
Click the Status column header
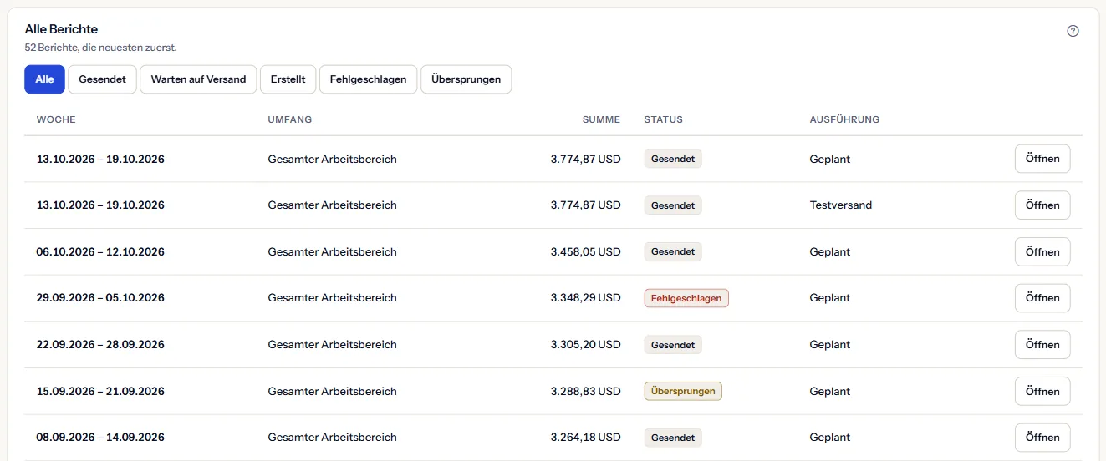click(x=664, y=119)
